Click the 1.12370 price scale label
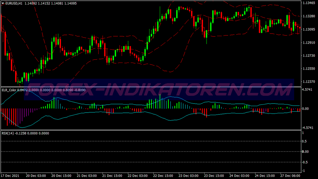 (309, 82)
